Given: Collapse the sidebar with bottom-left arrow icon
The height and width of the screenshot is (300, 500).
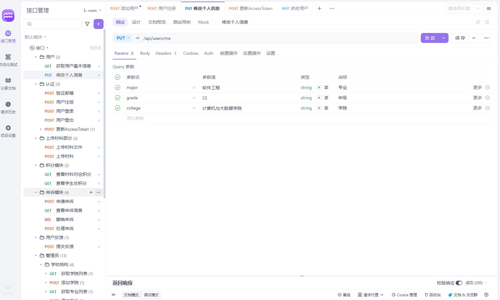Looking at the screenshot, I should point(114,295).
